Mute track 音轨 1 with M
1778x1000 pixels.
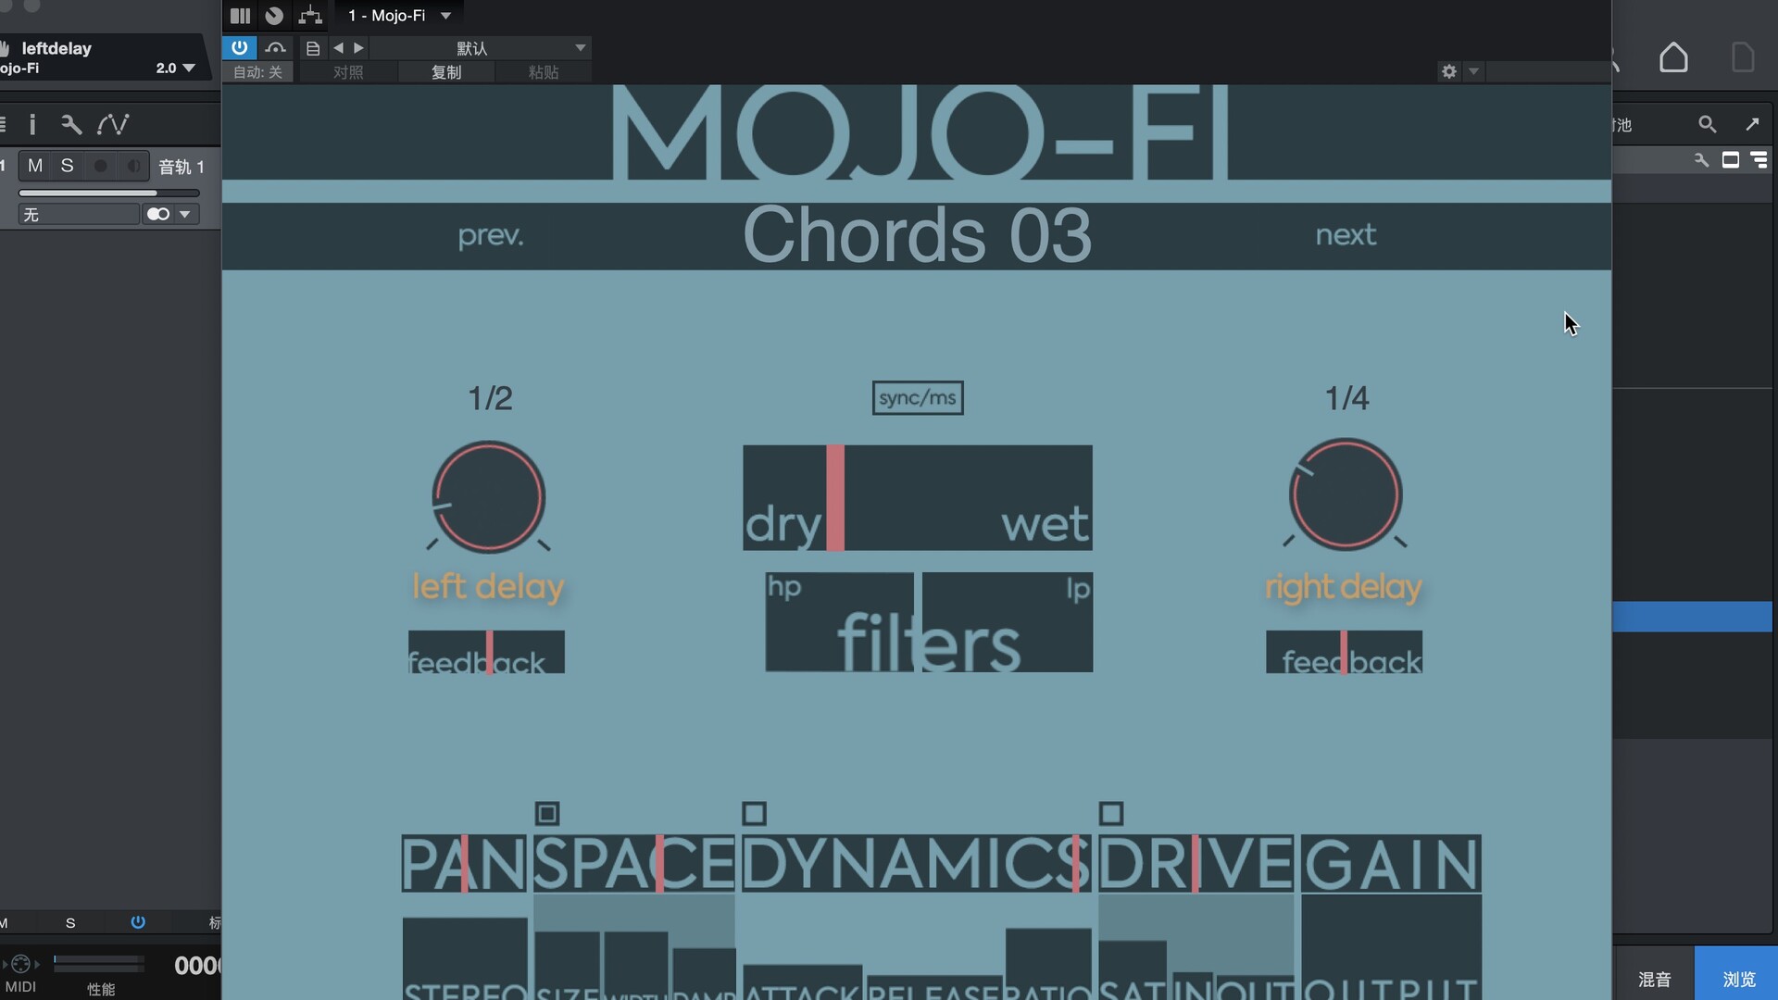(35, 166)
